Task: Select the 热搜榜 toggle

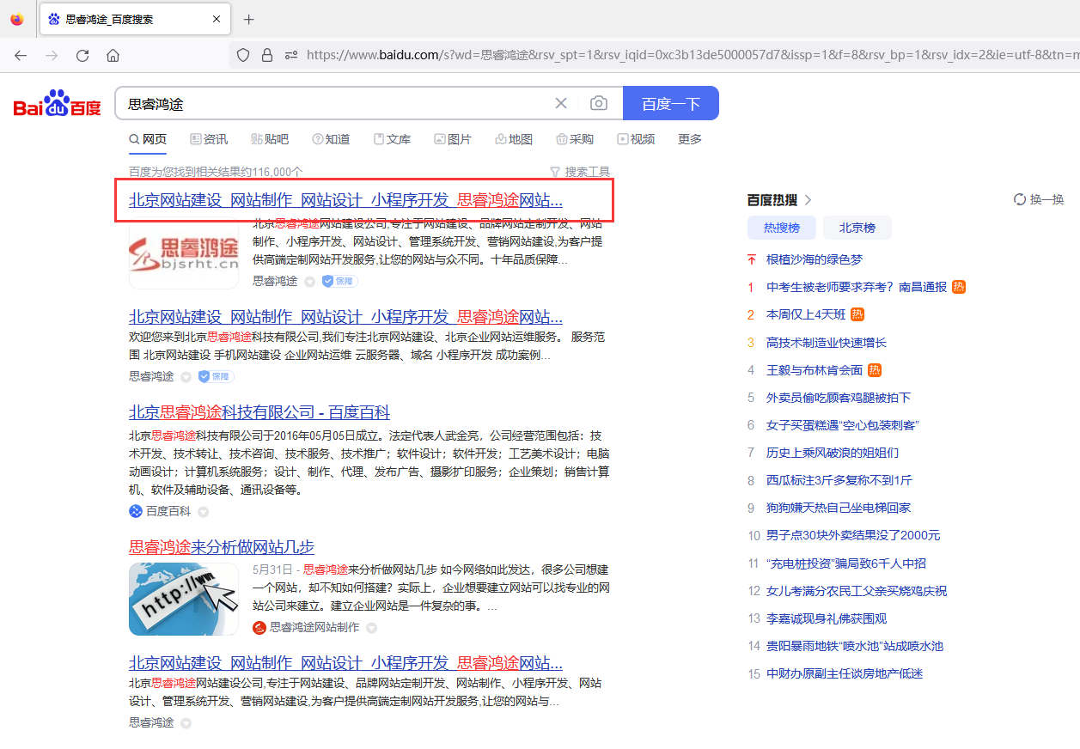Action: pyautogui.click(x=781, y=228)
